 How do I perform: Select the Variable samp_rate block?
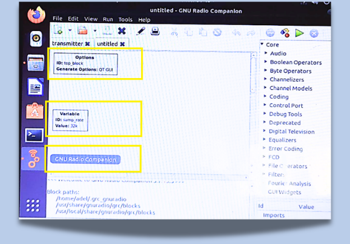coord(70,119)
